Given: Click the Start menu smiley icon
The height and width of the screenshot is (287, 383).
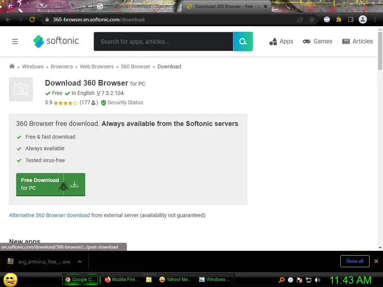Looking at the screenshot, I should [x=10, y=280].
